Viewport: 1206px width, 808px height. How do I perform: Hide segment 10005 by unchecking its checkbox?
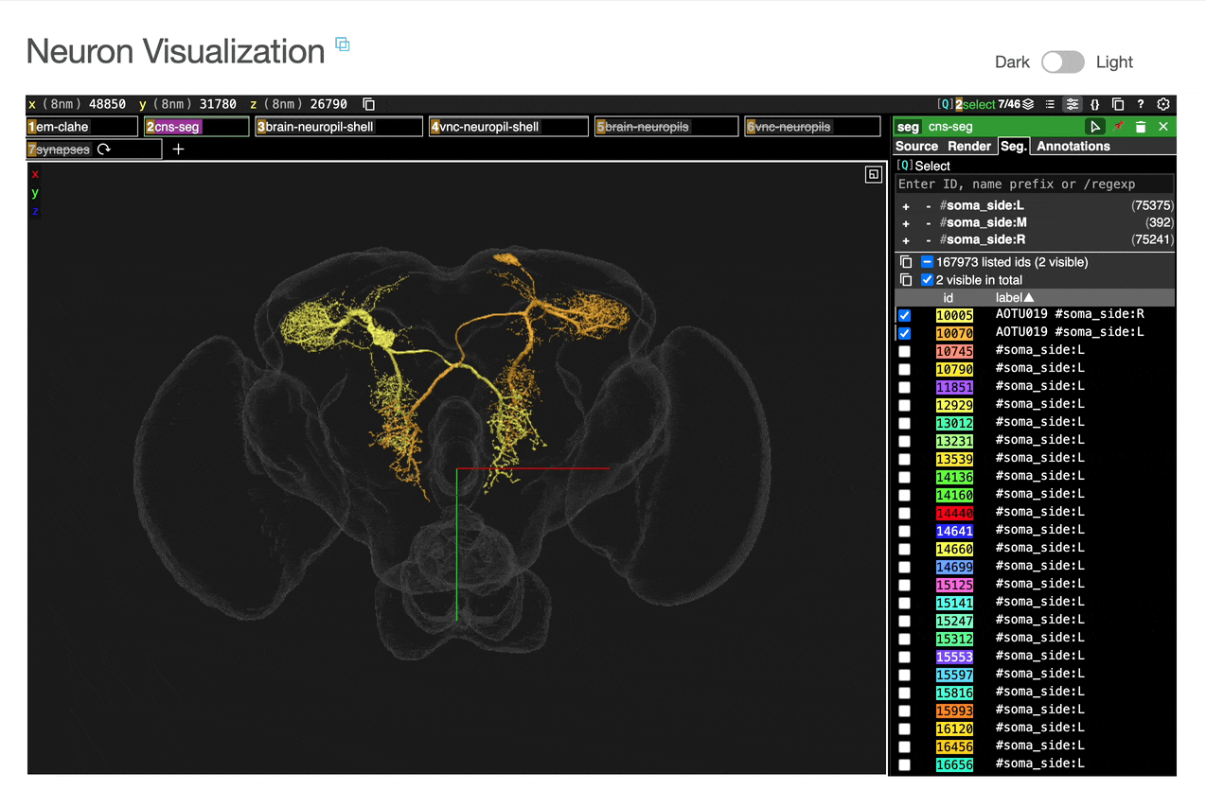click(x=905, y=315)
